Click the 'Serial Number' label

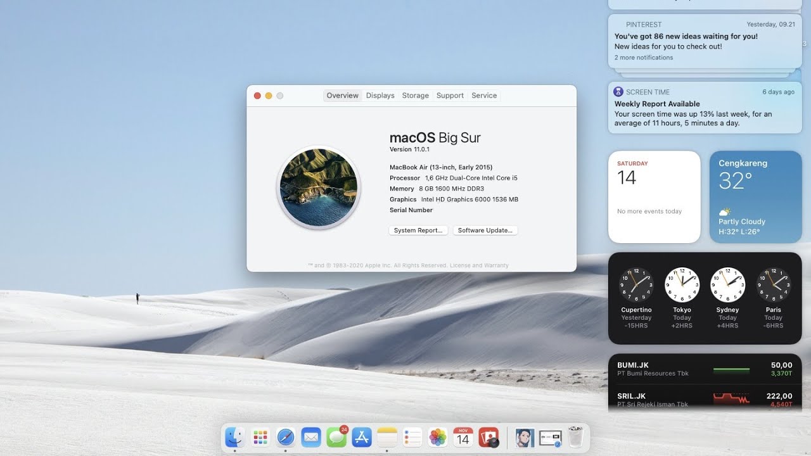pos(411,210)
